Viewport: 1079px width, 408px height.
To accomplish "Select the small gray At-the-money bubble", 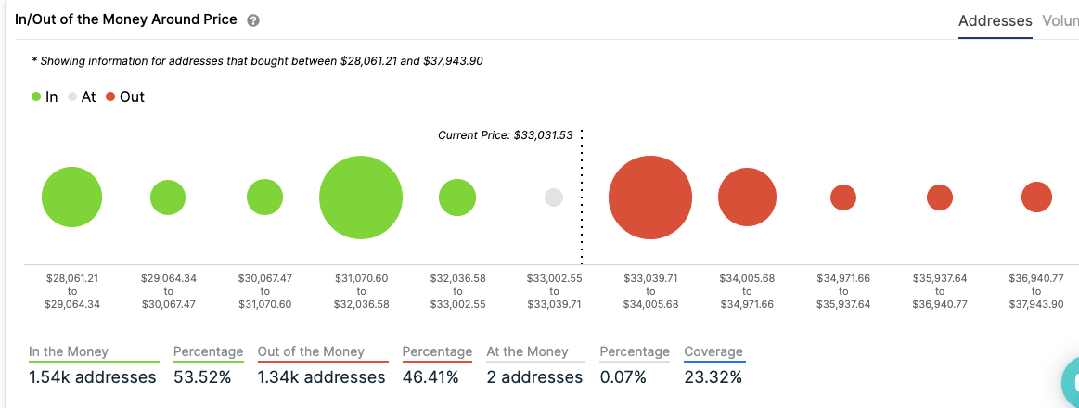I will click(554, 198).
